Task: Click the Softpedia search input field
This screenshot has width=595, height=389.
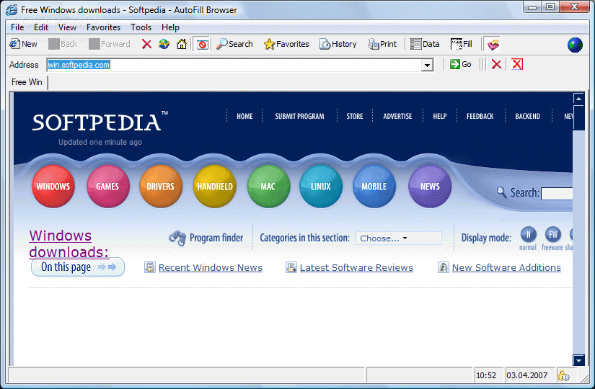Action: (x=557, y=193)
